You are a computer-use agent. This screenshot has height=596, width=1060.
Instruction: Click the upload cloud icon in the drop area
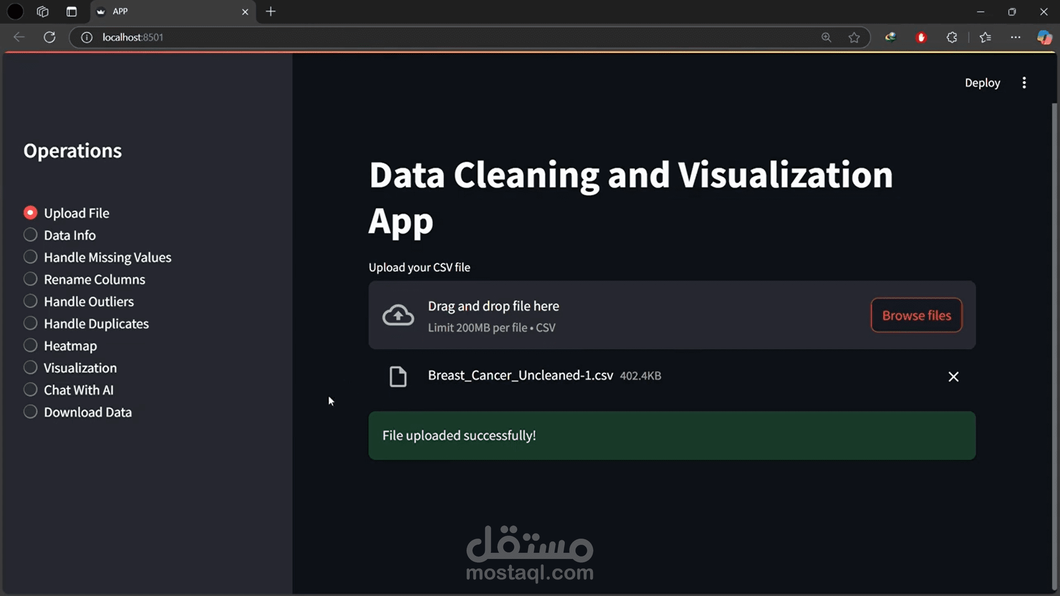pos(397,315)
